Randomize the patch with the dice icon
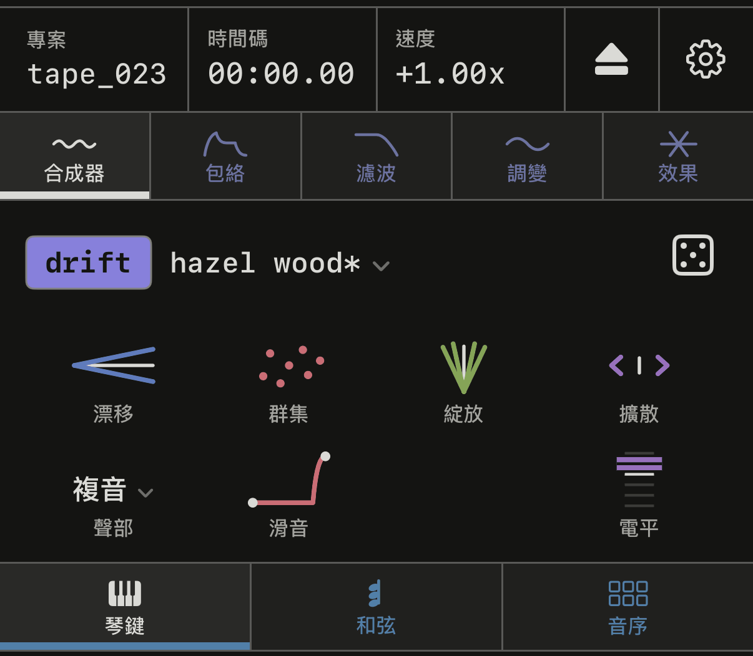 tap(692, 255)
